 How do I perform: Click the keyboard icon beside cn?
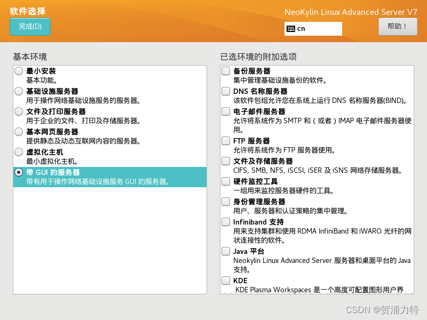(291, 29)
